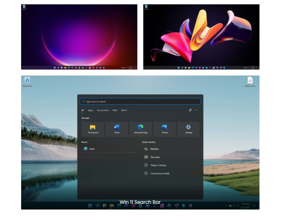Open Today in history quick search
Image resolution: width=289 pixels, height=216 pixels.
pos(158,165)
